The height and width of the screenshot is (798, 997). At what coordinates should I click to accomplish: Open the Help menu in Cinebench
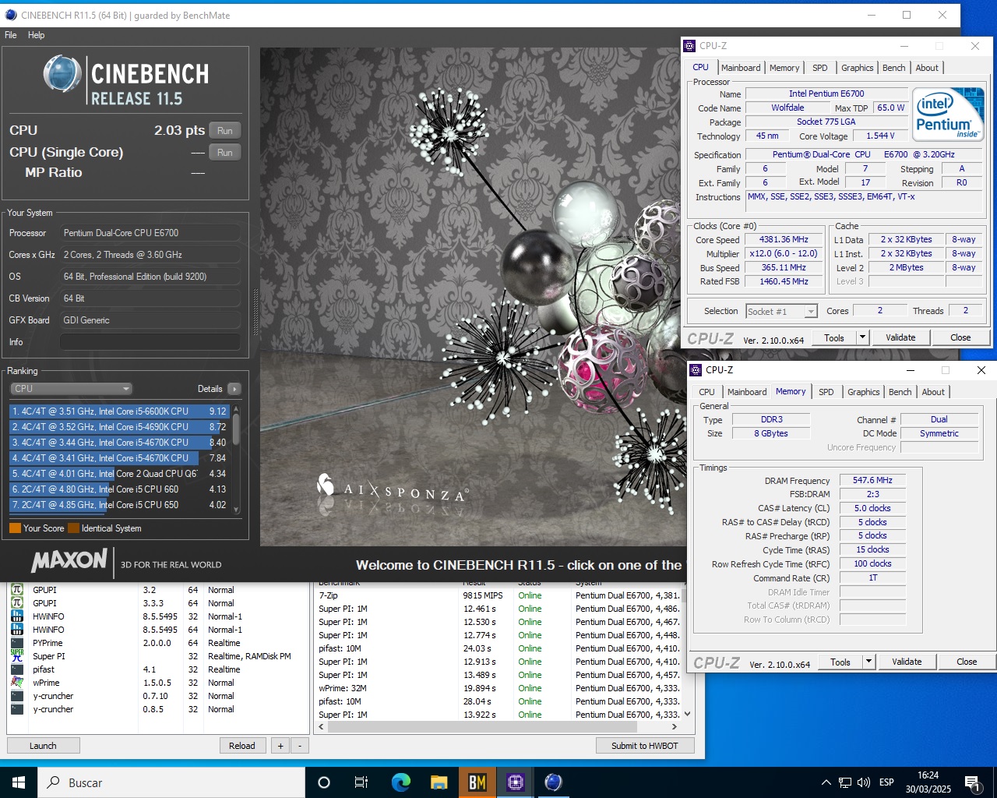click(x=37, y=35)
